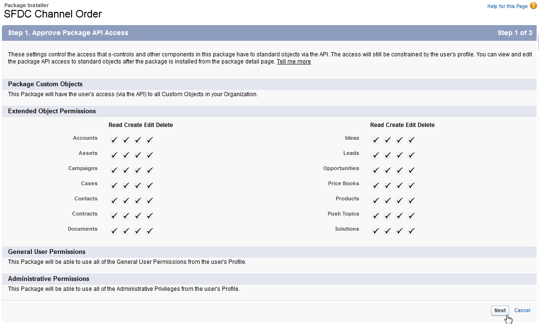539x324 pixels.
Task: Click the Products Delete checkmark
Action: tap(411, 200)
